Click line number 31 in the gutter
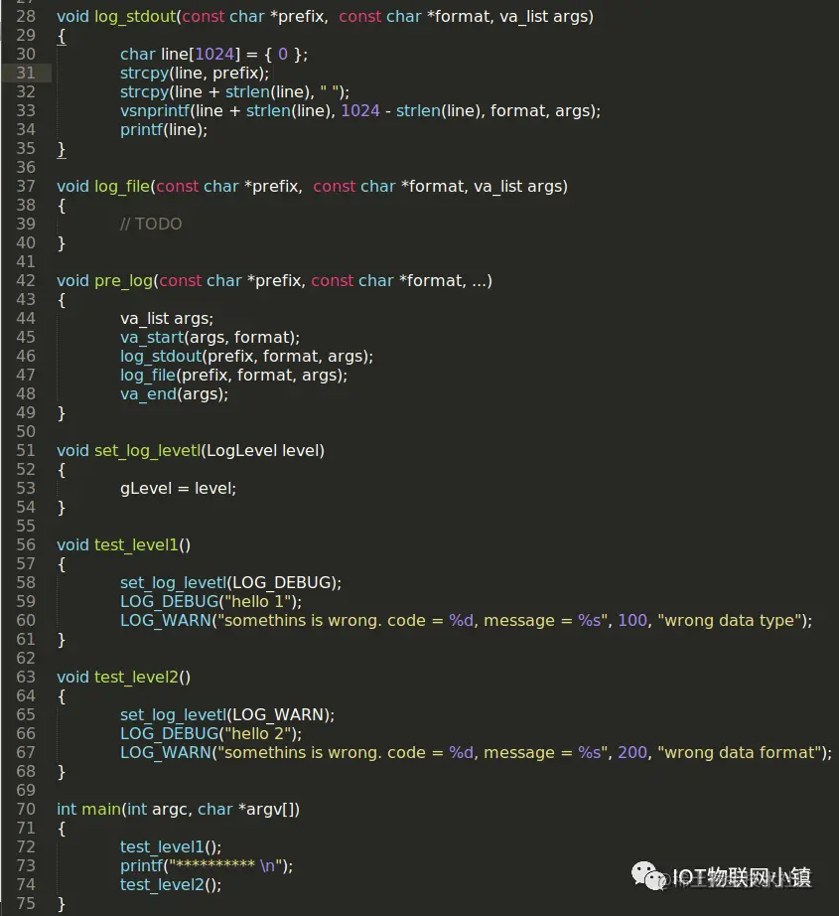The width and height of the screenshot is (839, 916). point(26,74)
